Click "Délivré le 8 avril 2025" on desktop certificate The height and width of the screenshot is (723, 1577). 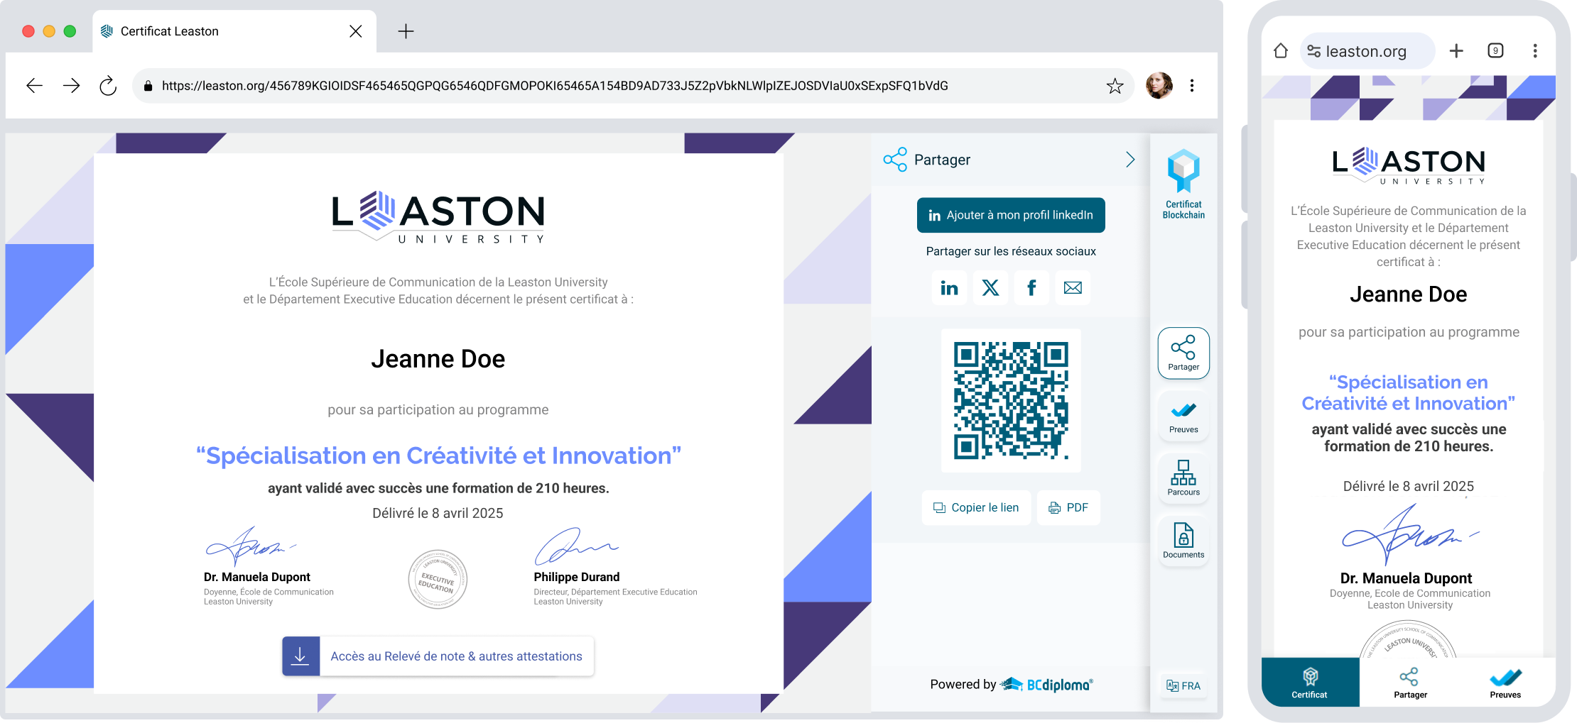click(x=438, y=513)
